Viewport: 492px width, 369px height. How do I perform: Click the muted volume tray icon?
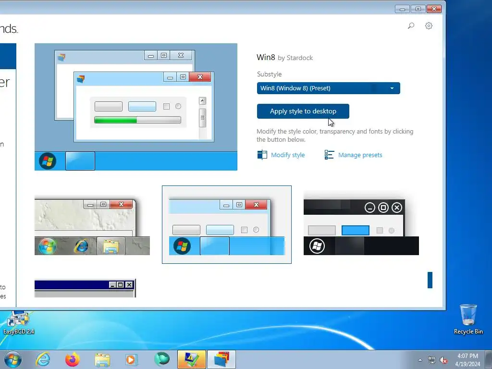(443, 360)
